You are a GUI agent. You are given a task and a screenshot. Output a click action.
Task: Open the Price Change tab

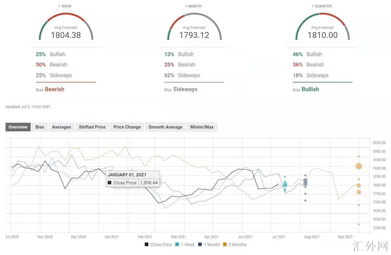127,127
